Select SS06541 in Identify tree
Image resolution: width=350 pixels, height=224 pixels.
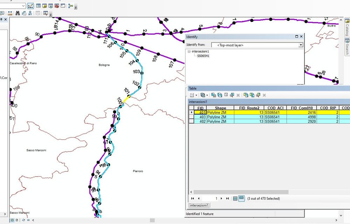203,56
